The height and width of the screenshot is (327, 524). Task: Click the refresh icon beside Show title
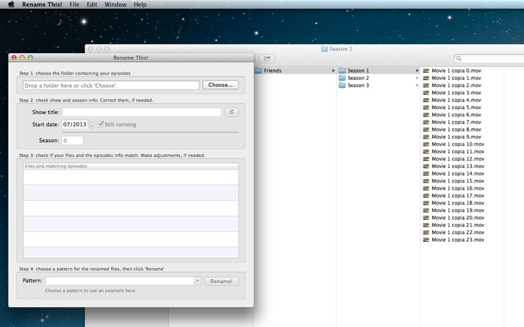(x=231, y=112)
